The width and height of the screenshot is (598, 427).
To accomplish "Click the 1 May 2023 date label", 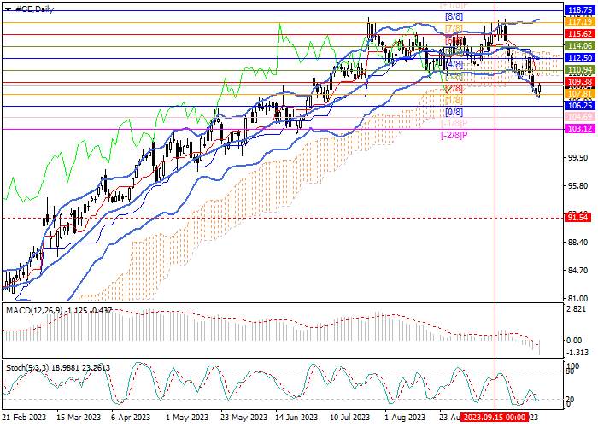I will (188, 417).
